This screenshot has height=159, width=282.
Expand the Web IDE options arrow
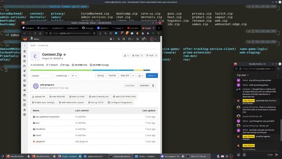(133, 76)
